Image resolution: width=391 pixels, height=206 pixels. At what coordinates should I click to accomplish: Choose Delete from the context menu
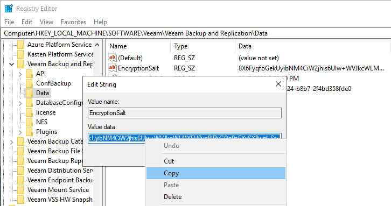click(216, 197)
